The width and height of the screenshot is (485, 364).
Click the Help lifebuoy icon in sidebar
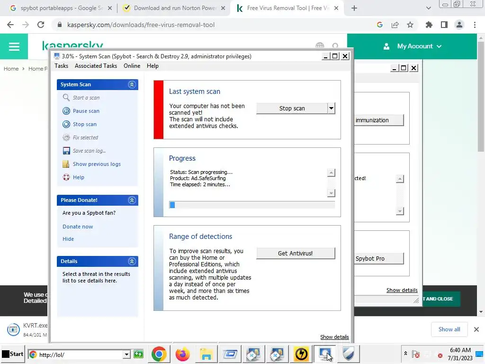[x=66, y=177]
